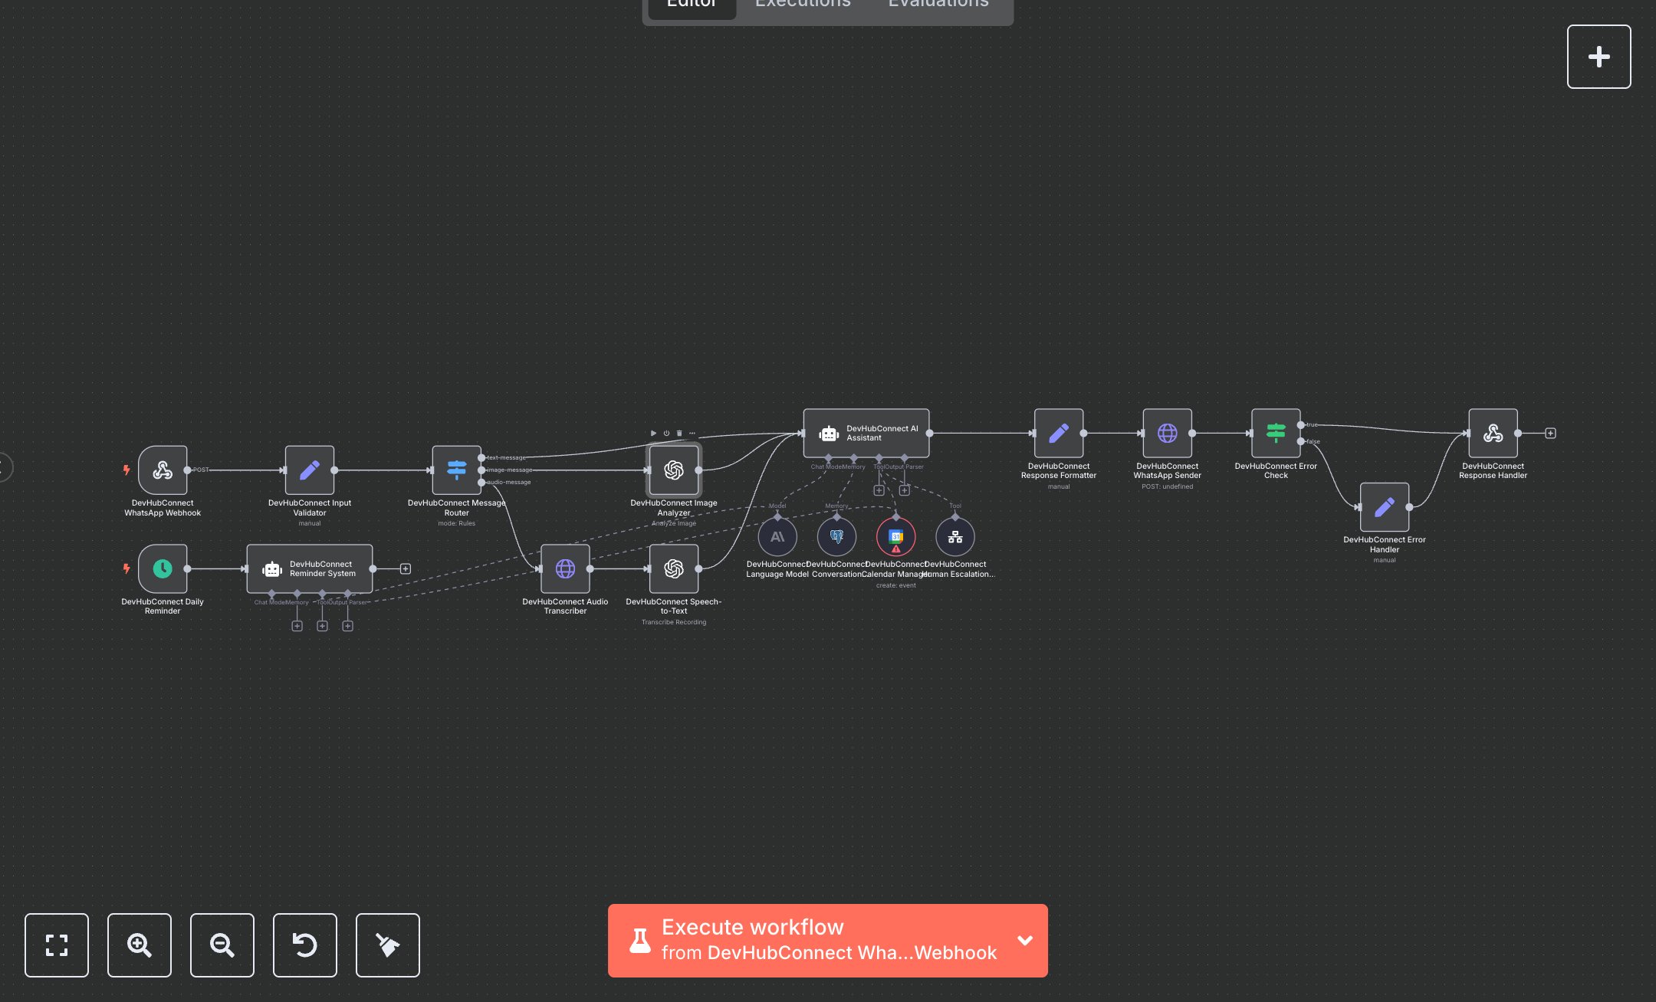Image resolution: width=1656 pixels, height=1002 pixels.
Task: Switch to the Executions tab
Action: [802, 5]
